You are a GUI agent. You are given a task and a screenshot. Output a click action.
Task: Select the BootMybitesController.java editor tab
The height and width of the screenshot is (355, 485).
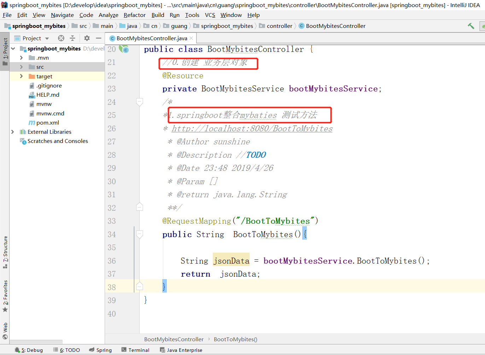[x=152, y=38]
